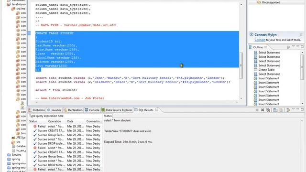Click editor vertical scrollbar down arrow

point(241,98)
